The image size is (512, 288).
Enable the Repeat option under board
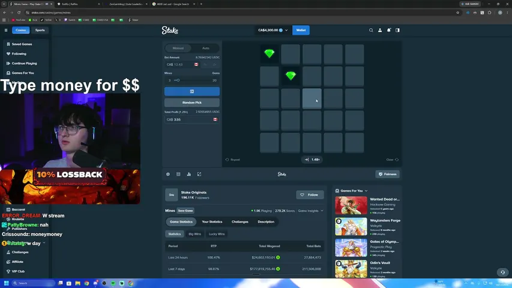coord(232,160)
